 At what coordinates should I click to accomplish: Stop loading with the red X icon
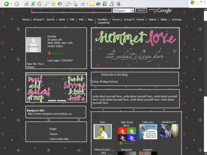26,4
